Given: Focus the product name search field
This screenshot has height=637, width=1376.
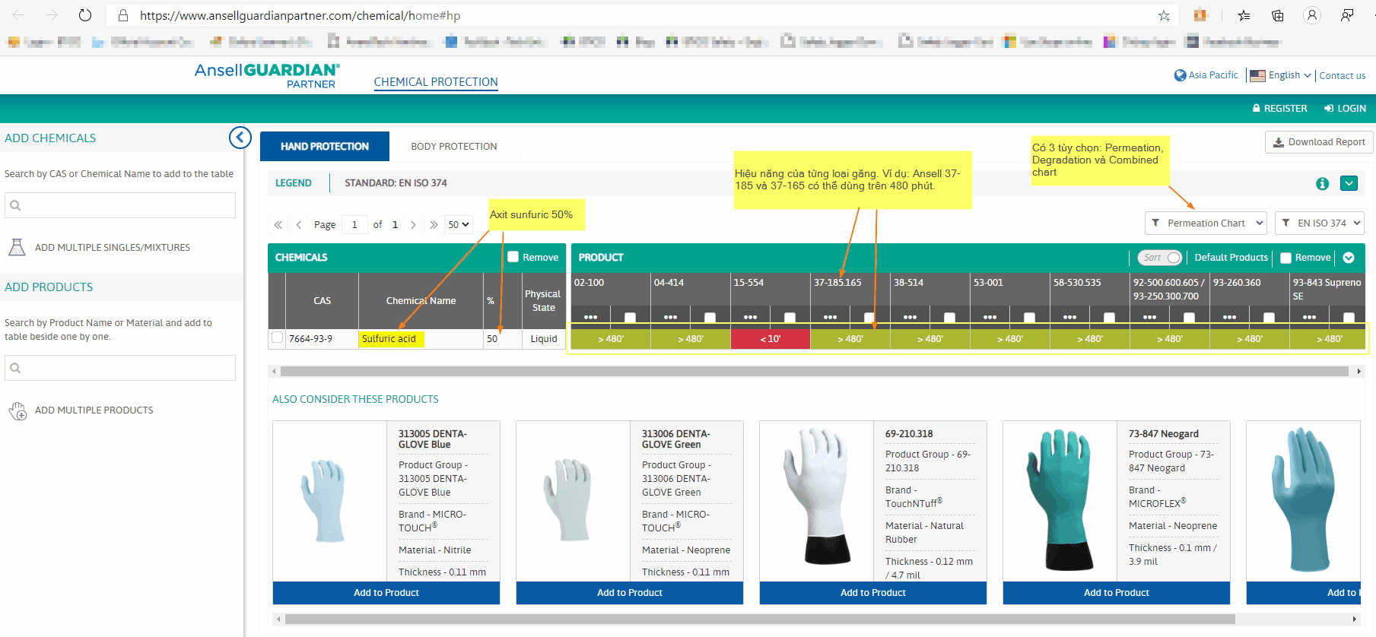Looking at the screenshot, I should coord(120,368).
